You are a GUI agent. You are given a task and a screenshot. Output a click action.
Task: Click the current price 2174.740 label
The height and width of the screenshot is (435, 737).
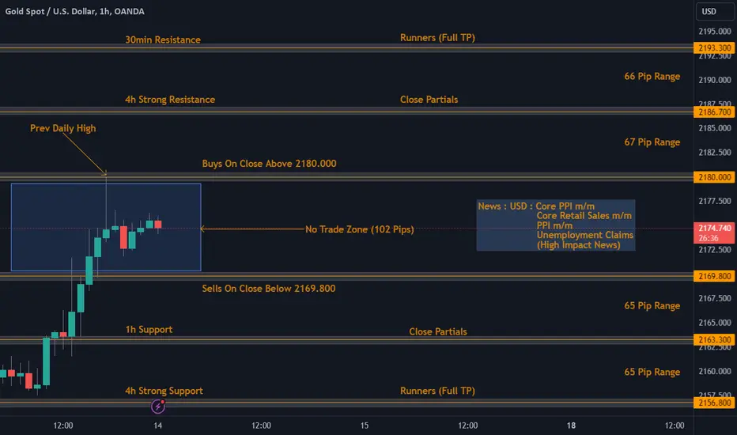[x=714, y=233]
